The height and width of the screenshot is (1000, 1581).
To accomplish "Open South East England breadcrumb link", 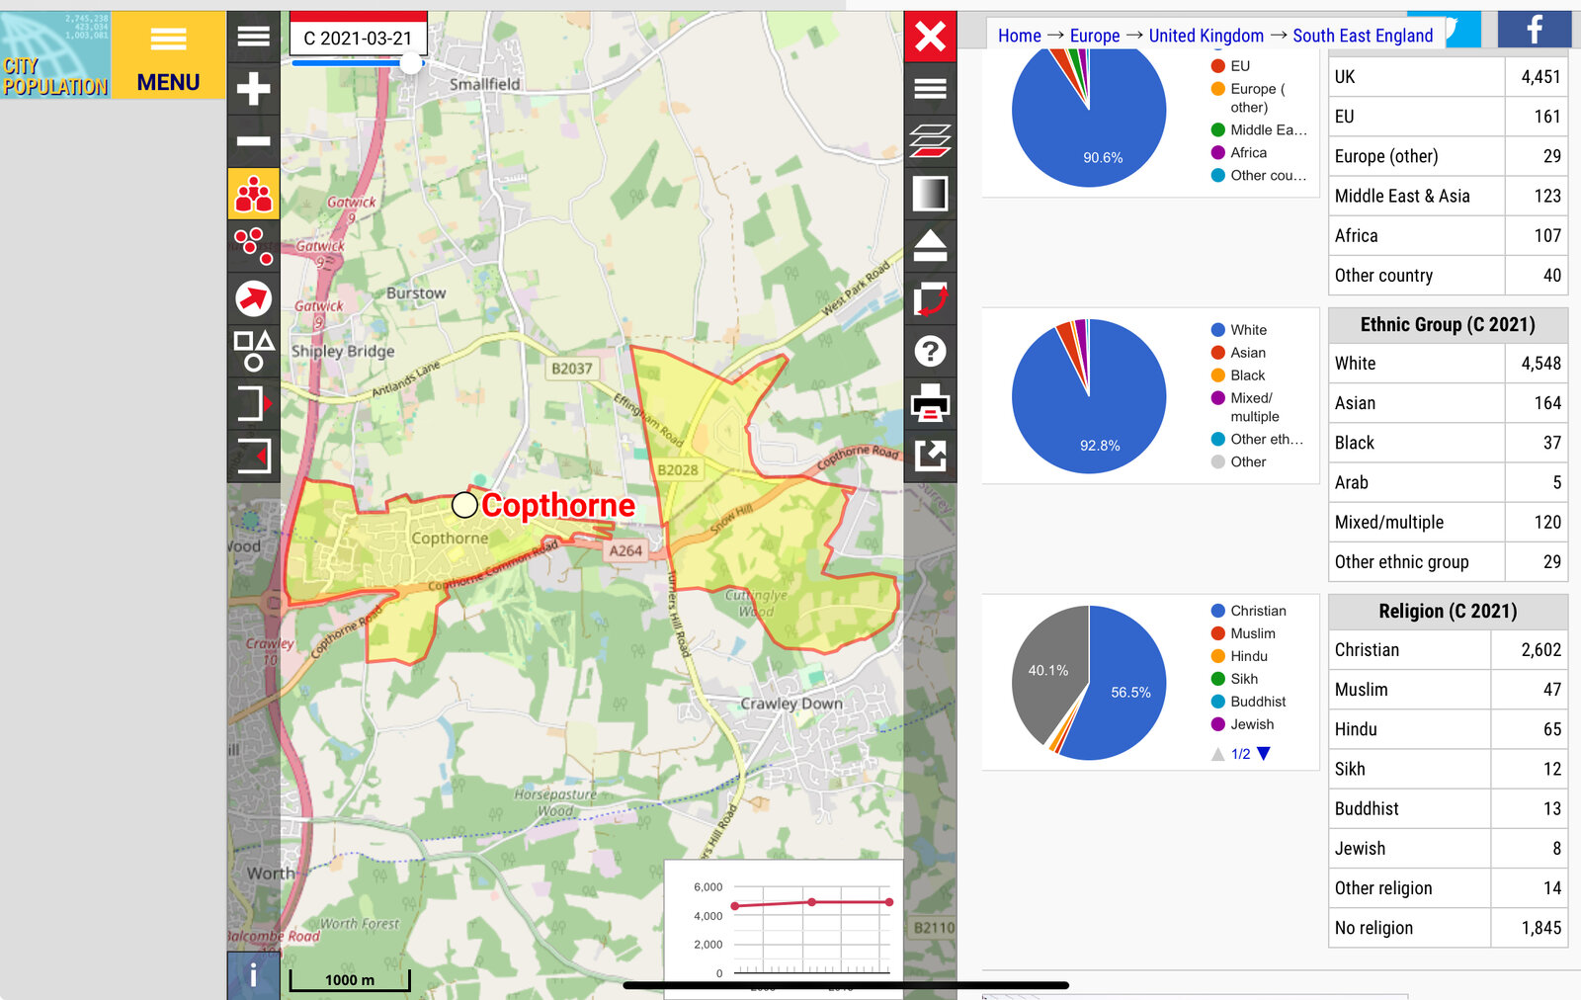I will (1362, 36).
